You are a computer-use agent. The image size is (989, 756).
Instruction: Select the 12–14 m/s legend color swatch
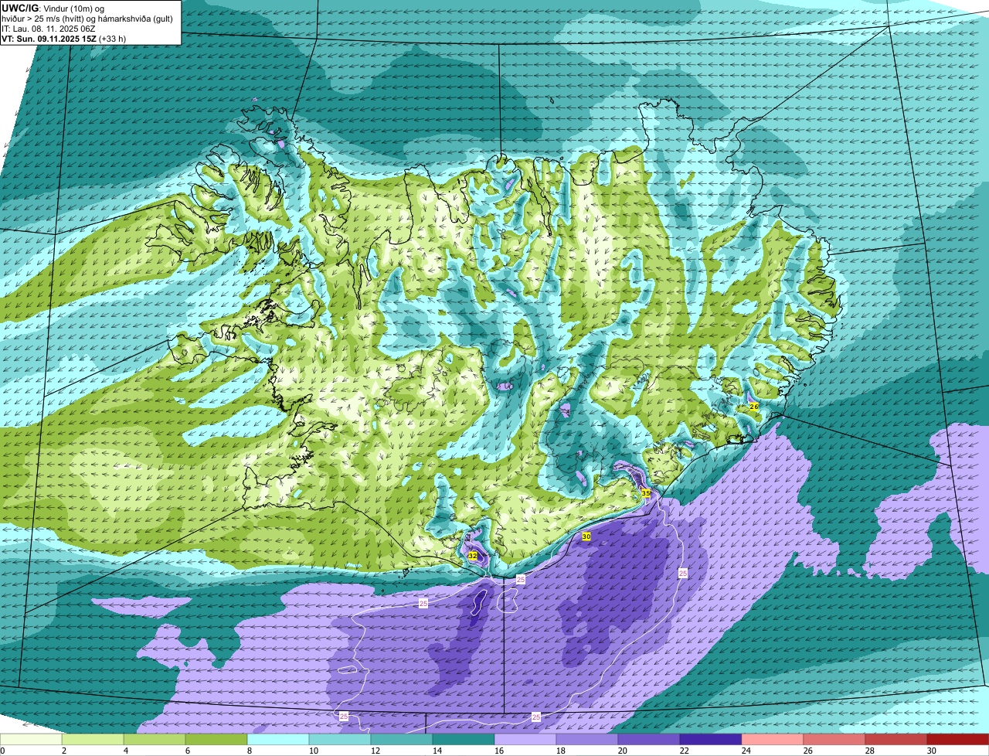coord(402,740)
